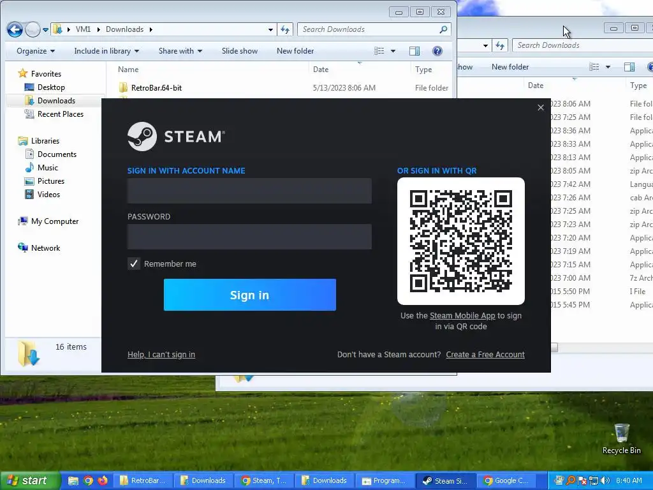The image size is (653, 490).
Task: Click the Steam QR code image
Action: (x=460, y=241)
